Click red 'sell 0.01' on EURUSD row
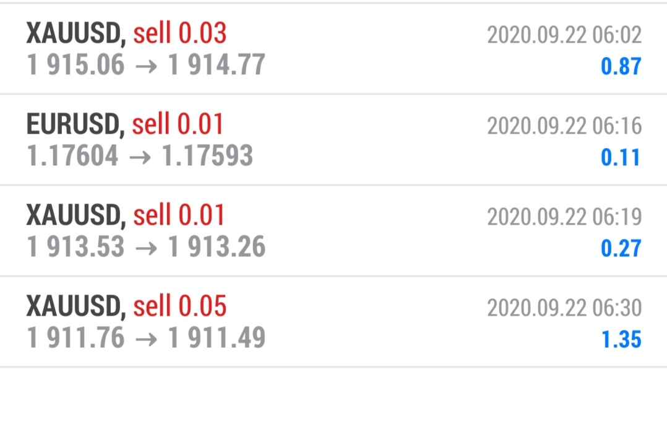This screenshot has height=421, width=667. (178, 124)
